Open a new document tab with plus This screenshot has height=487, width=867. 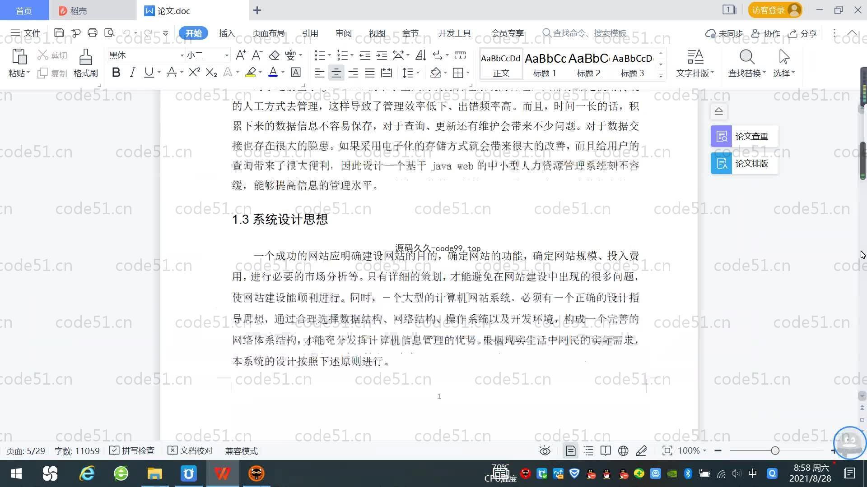257,10
